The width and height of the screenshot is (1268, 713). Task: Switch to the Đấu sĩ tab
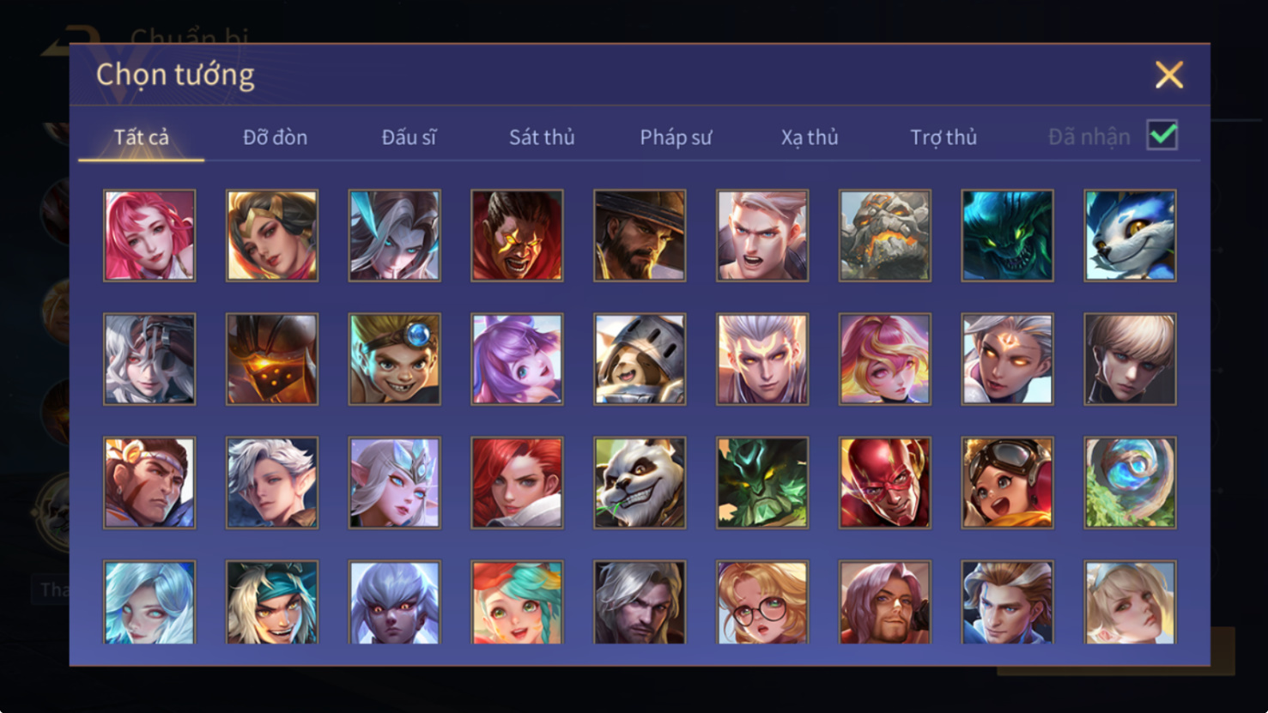click(409, 137)
